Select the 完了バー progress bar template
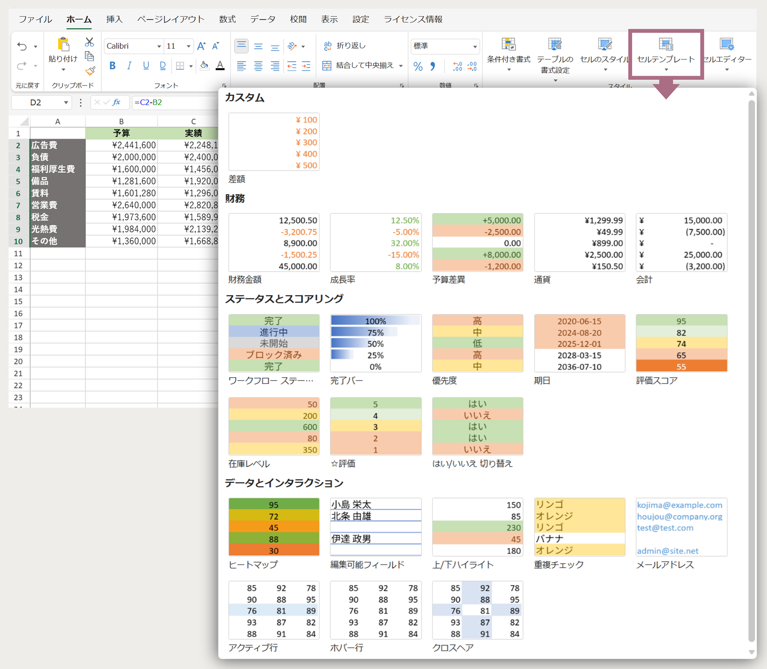Image resolution: width=767 pixels, height=669 pixels. [x=376, y=343]
